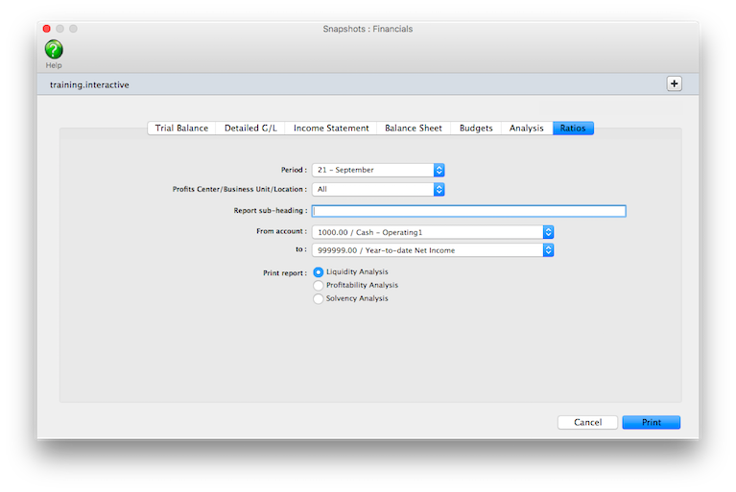Select the Ratios tab
This screenshot has width=736, height=492.
coord(573,129)
